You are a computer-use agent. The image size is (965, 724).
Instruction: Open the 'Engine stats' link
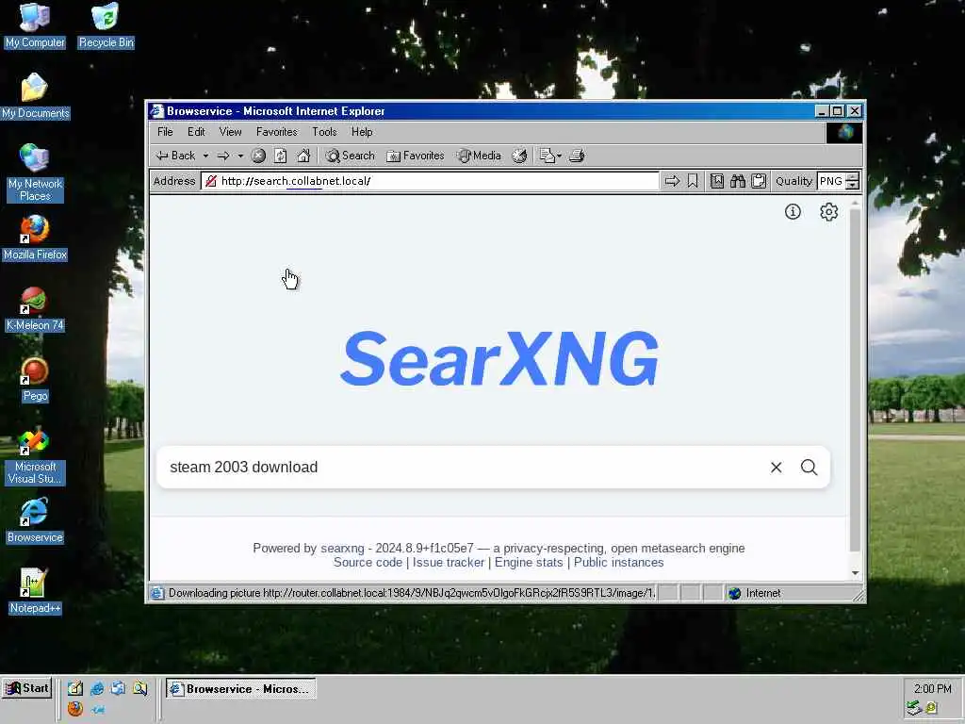click(x=529, y=562)
